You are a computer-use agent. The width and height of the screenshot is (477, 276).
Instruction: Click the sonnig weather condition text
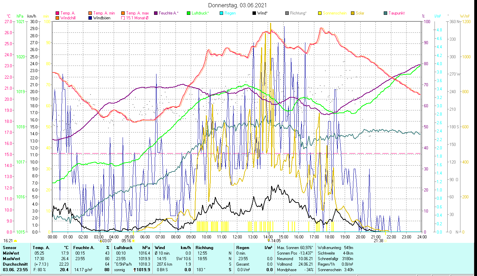120,269
